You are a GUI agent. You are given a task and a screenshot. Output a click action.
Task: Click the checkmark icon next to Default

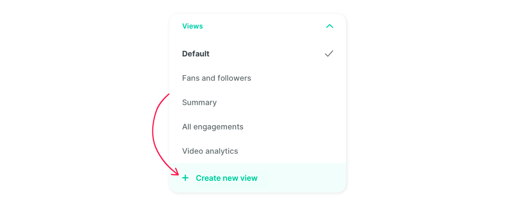coord(329,53)
